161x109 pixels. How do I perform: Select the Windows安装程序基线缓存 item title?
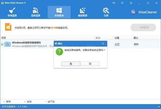click(26, 43)
